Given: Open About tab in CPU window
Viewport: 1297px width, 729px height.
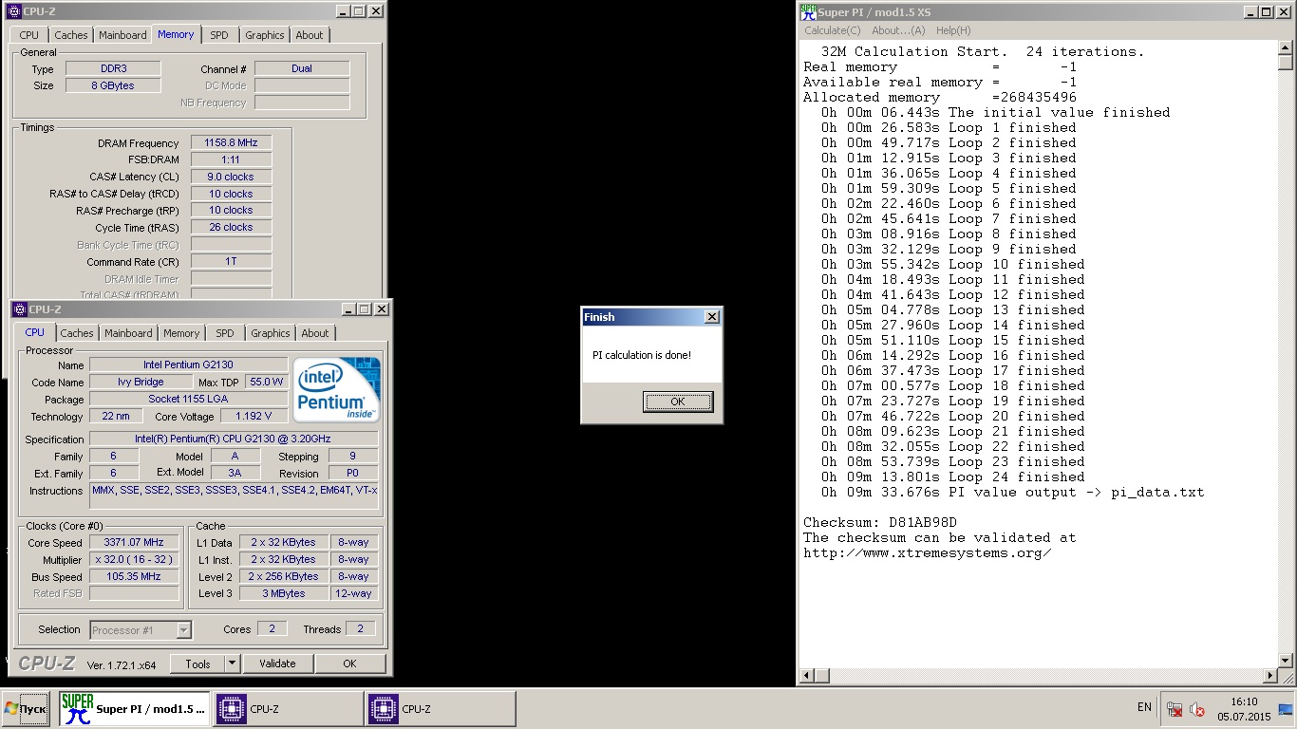Looking at the screenshot, I should tap(315, 333).
